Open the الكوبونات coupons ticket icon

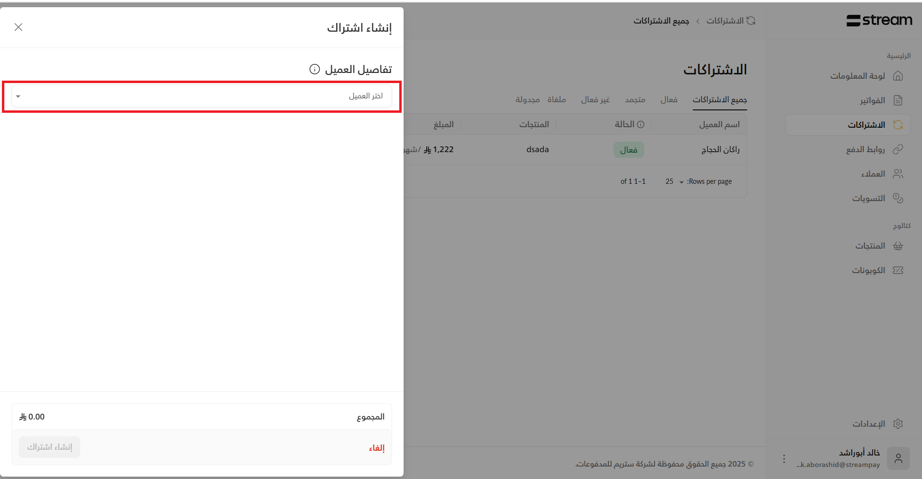pyautogui.click(x=897, y=270)
